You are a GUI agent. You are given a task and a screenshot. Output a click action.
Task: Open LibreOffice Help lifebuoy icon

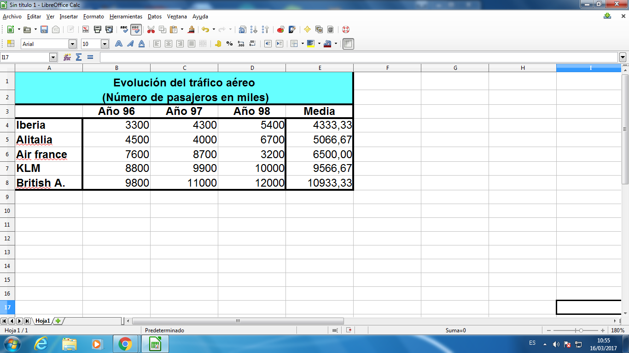[x=346, y=29]
